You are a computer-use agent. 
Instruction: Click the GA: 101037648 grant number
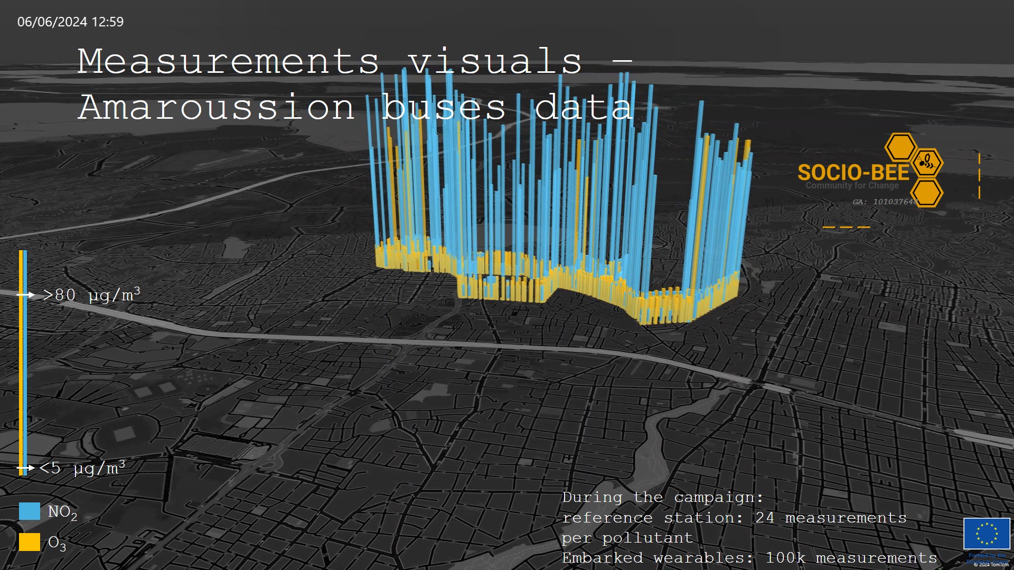pyautogui.click(x=885, y=202)
